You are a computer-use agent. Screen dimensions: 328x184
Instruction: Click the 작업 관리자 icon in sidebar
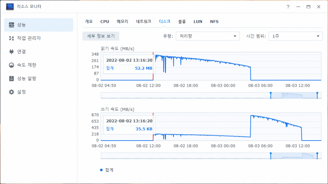pyautogui.click(x=12, y=38)
